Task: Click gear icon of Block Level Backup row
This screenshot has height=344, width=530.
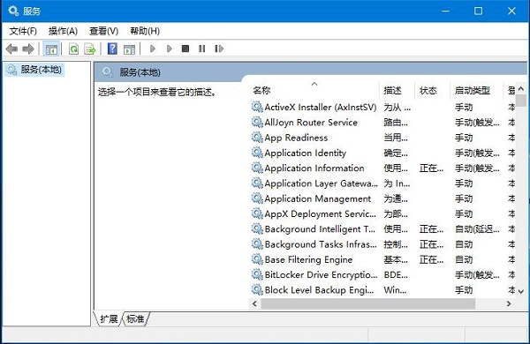Action: 257,289
